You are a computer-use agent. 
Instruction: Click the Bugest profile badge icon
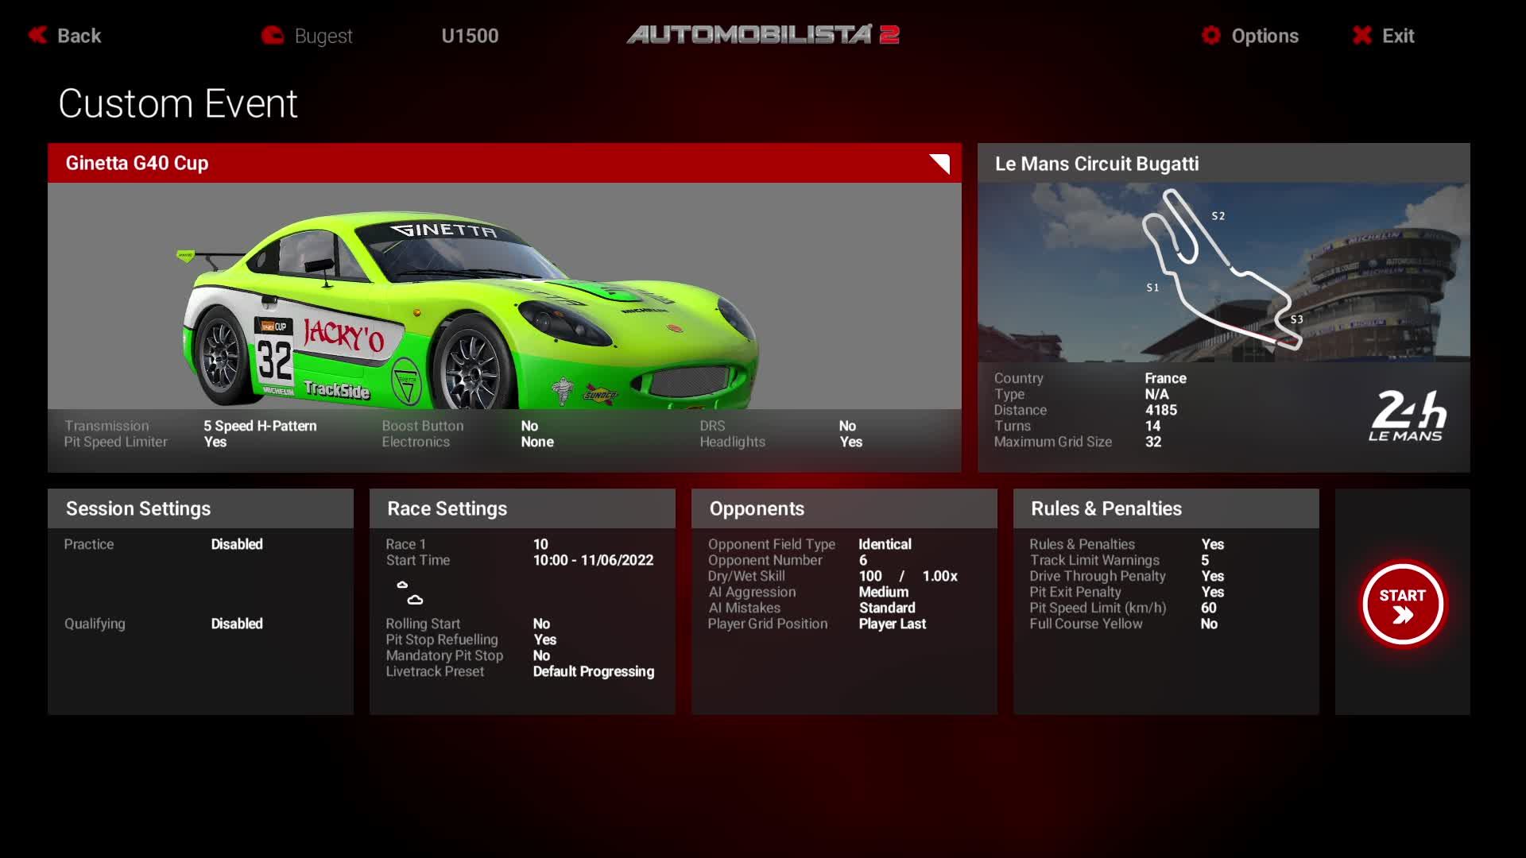point(271,35)
